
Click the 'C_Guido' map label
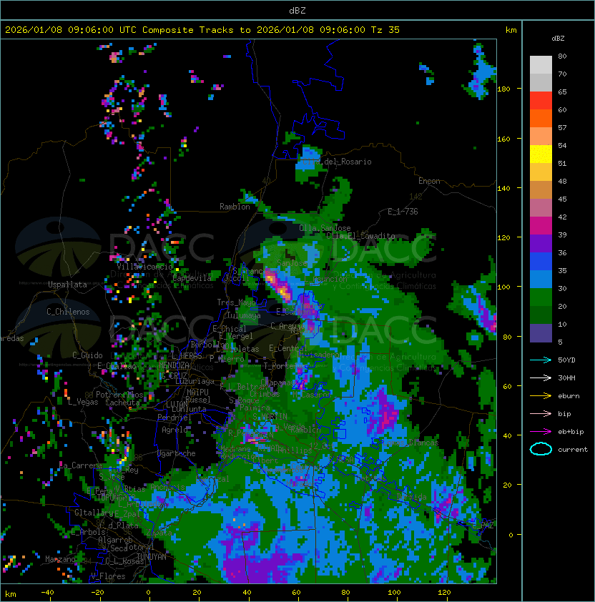pyautogui.click(x=87, y=355)
